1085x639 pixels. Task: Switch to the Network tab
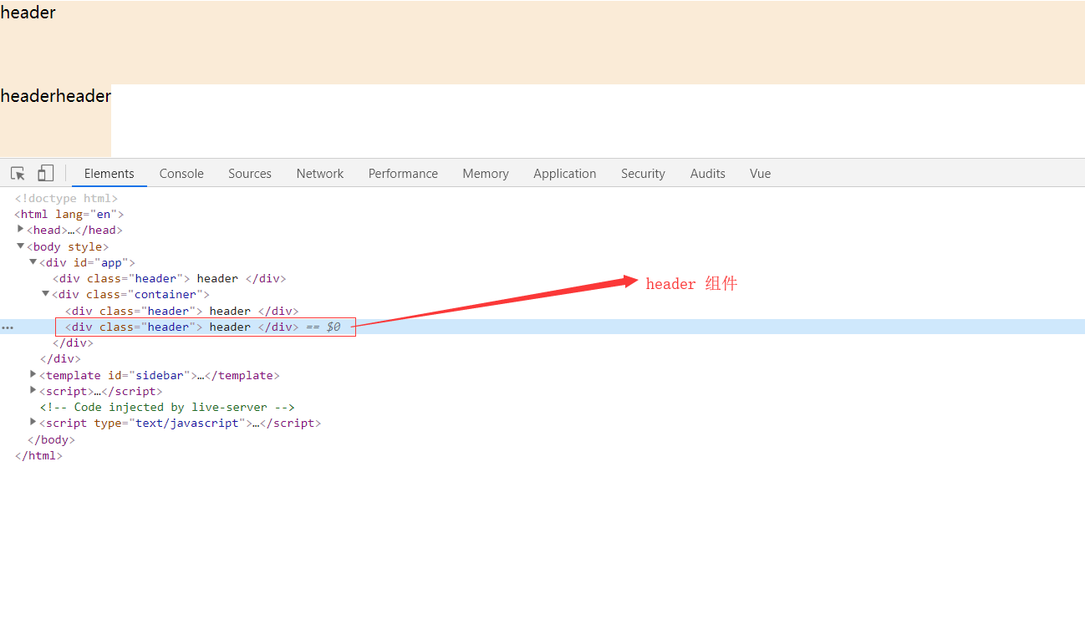[320, 173]
